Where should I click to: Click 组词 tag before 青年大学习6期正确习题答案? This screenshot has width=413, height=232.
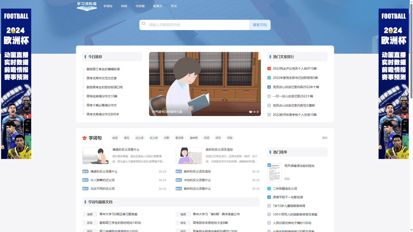90,214
